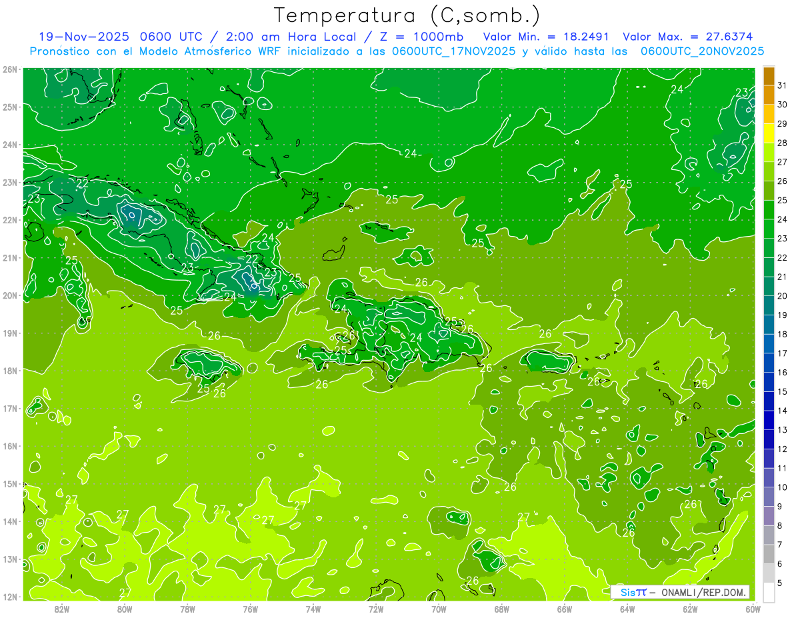Click the "62W" longitude axis label
This screenshot has height=618, width=800.
tap(690, 609)
